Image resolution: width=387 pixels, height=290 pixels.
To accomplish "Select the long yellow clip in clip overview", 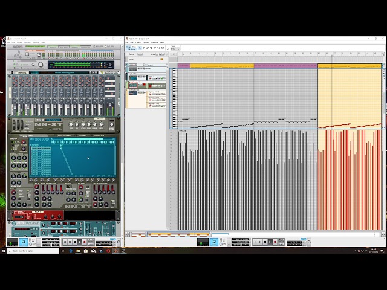I will pos(222,66).
